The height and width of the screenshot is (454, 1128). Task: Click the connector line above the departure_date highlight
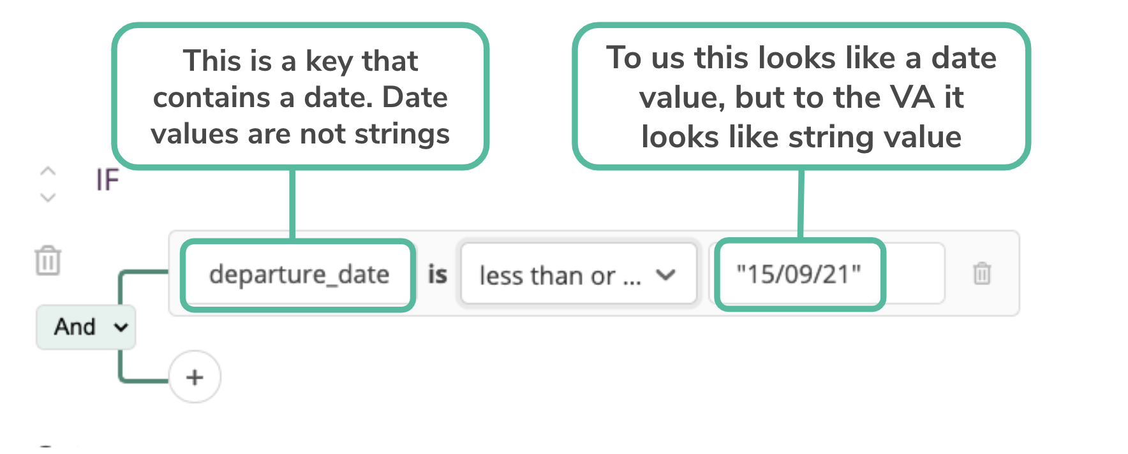pos(292,204)
